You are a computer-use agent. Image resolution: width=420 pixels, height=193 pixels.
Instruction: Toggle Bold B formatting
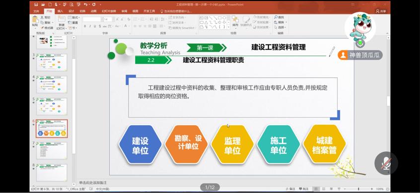tap(85, 26)
